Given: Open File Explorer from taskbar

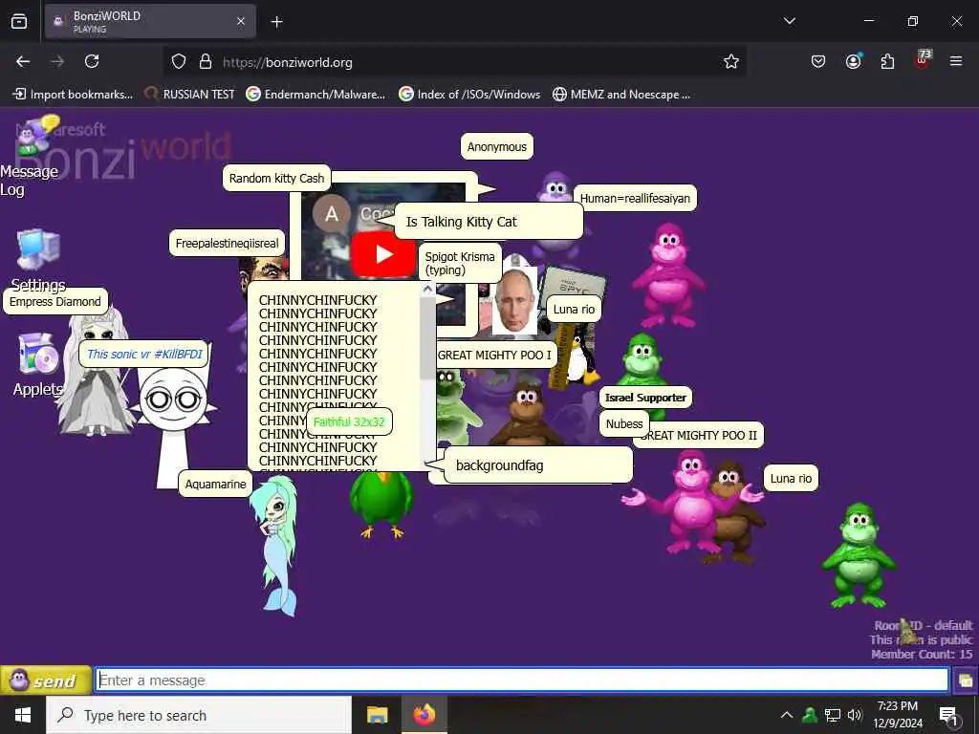Looking at the screenshot, I should 377,715.
